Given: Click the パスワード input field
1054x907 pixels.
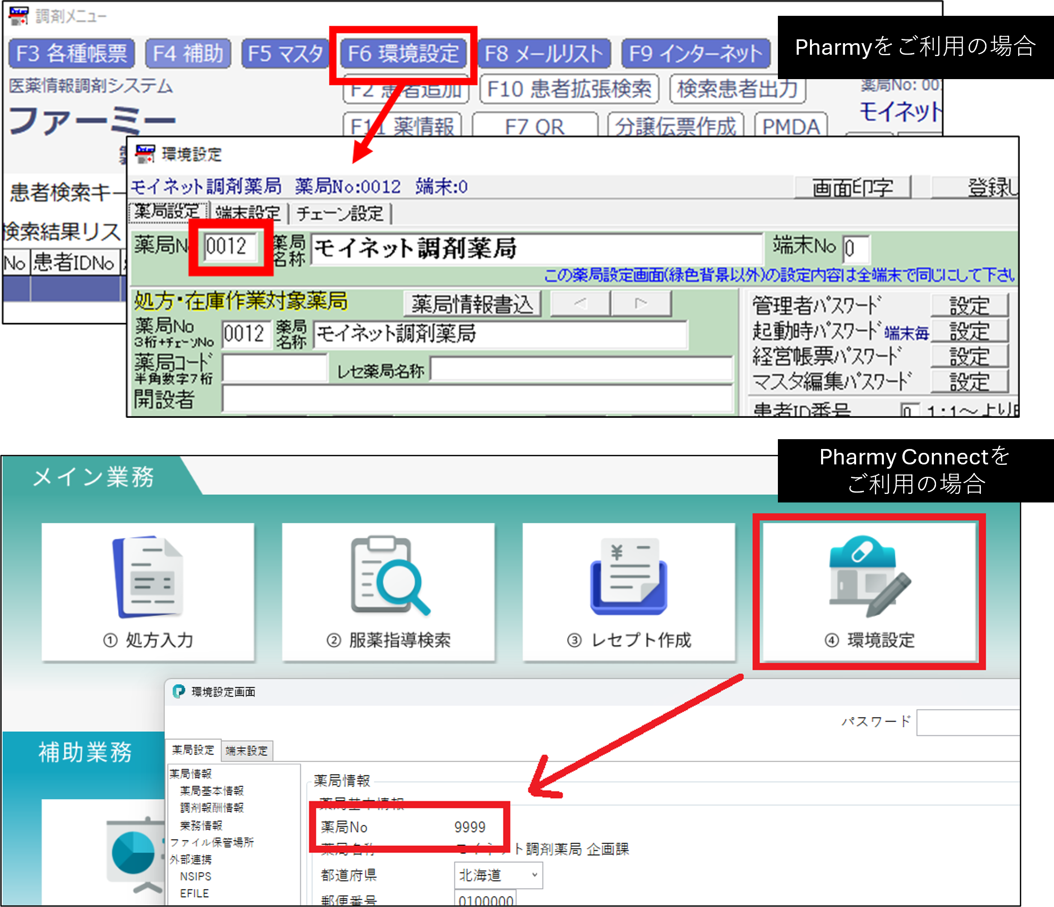Looking at the screenshot, I should pos(968,722).
